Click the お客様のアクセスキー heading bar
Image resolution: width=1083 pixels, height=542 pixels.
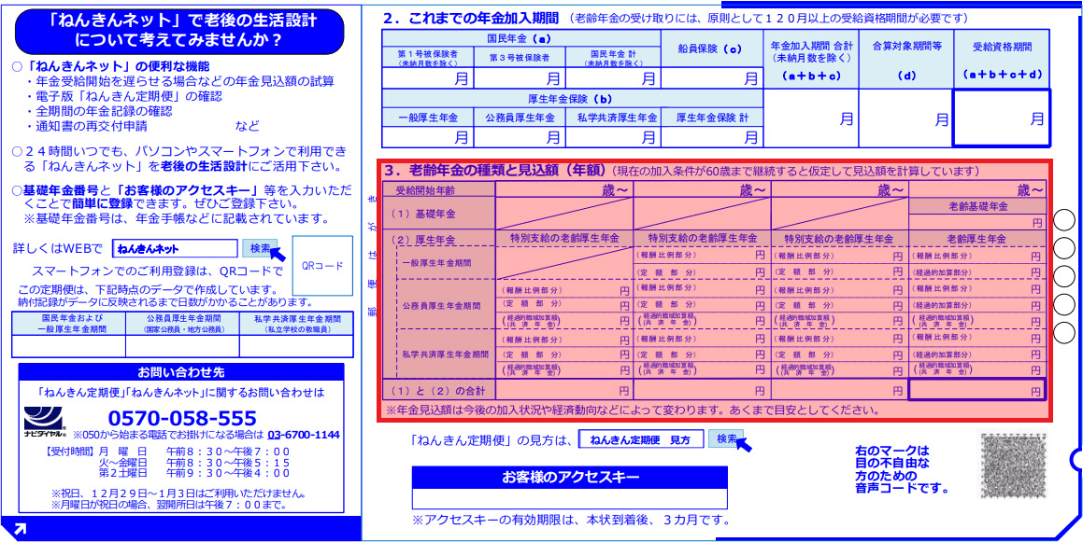tap(570, 478)
